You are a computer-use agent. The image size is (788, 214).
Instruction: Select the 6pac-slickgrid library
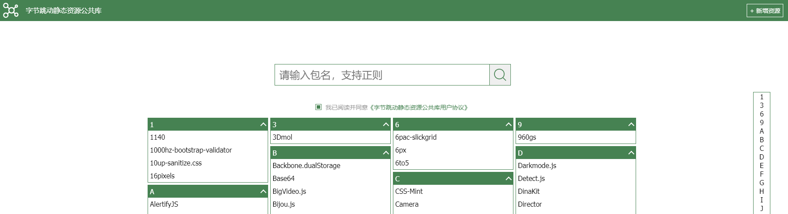coord(416,137)
